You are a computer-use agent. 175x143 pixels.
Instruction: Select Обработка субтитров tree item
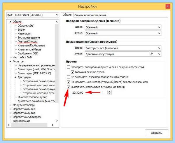pyautogui.click(x=27, y=117)
